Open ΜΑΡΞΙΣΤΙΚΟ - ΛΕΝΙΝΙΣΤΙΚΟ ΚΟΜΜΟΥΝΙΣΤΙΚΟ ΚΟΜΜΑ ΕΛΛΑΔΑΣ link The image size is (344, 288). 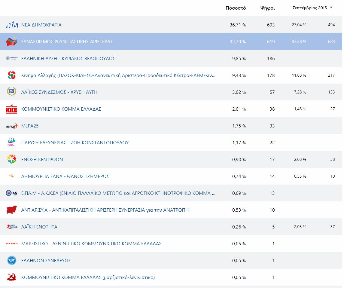click(91, 244)
